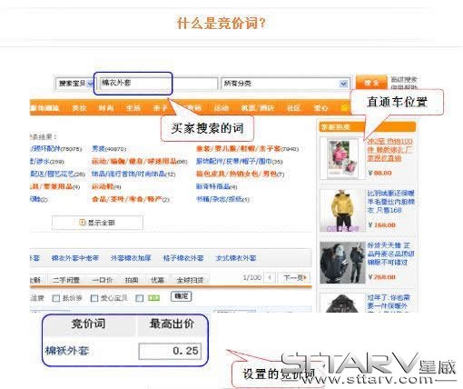463x389 pixels.
Task: Click the search box containing 棉衣外套
Action: 159,84
